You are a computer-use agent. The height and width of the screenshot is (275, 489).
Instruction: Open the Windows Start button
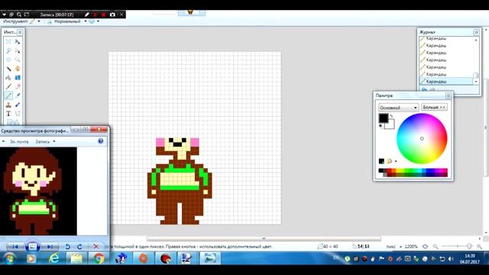click(x=9, y=258)
